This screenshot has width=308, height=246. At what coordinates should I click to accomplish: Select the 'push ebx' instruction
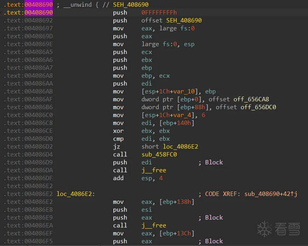coord(132,60)
